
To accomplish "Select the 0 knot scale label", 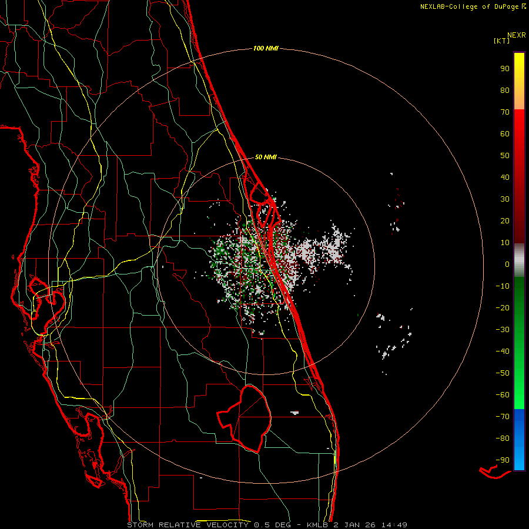I will (x=507, y=264).
